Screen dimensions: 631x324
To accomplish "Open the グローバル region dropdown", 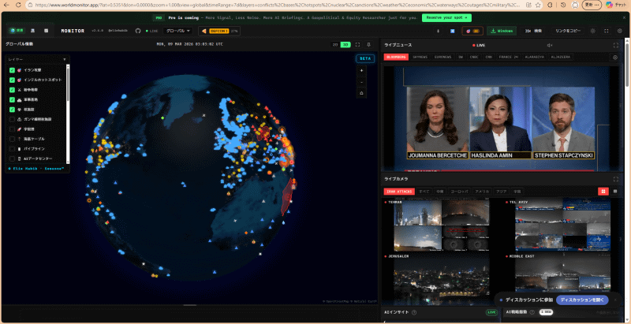I will 178,31.
